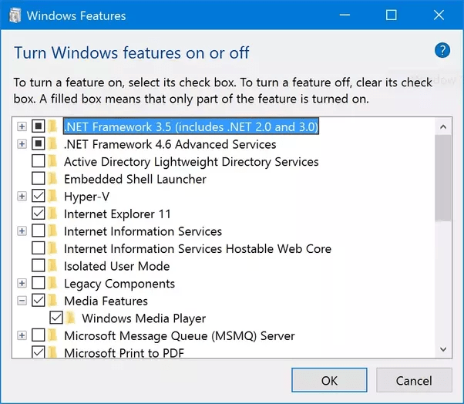The height and width of the screenshot is (404, 464).
Task: Click the scrollbar up arrow
Action: 443,126
